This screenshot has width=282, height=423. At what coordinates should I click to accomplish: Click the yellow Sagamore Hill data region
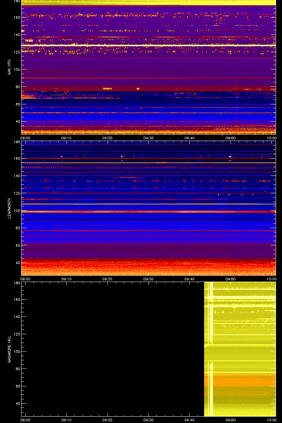coord(240,349)
